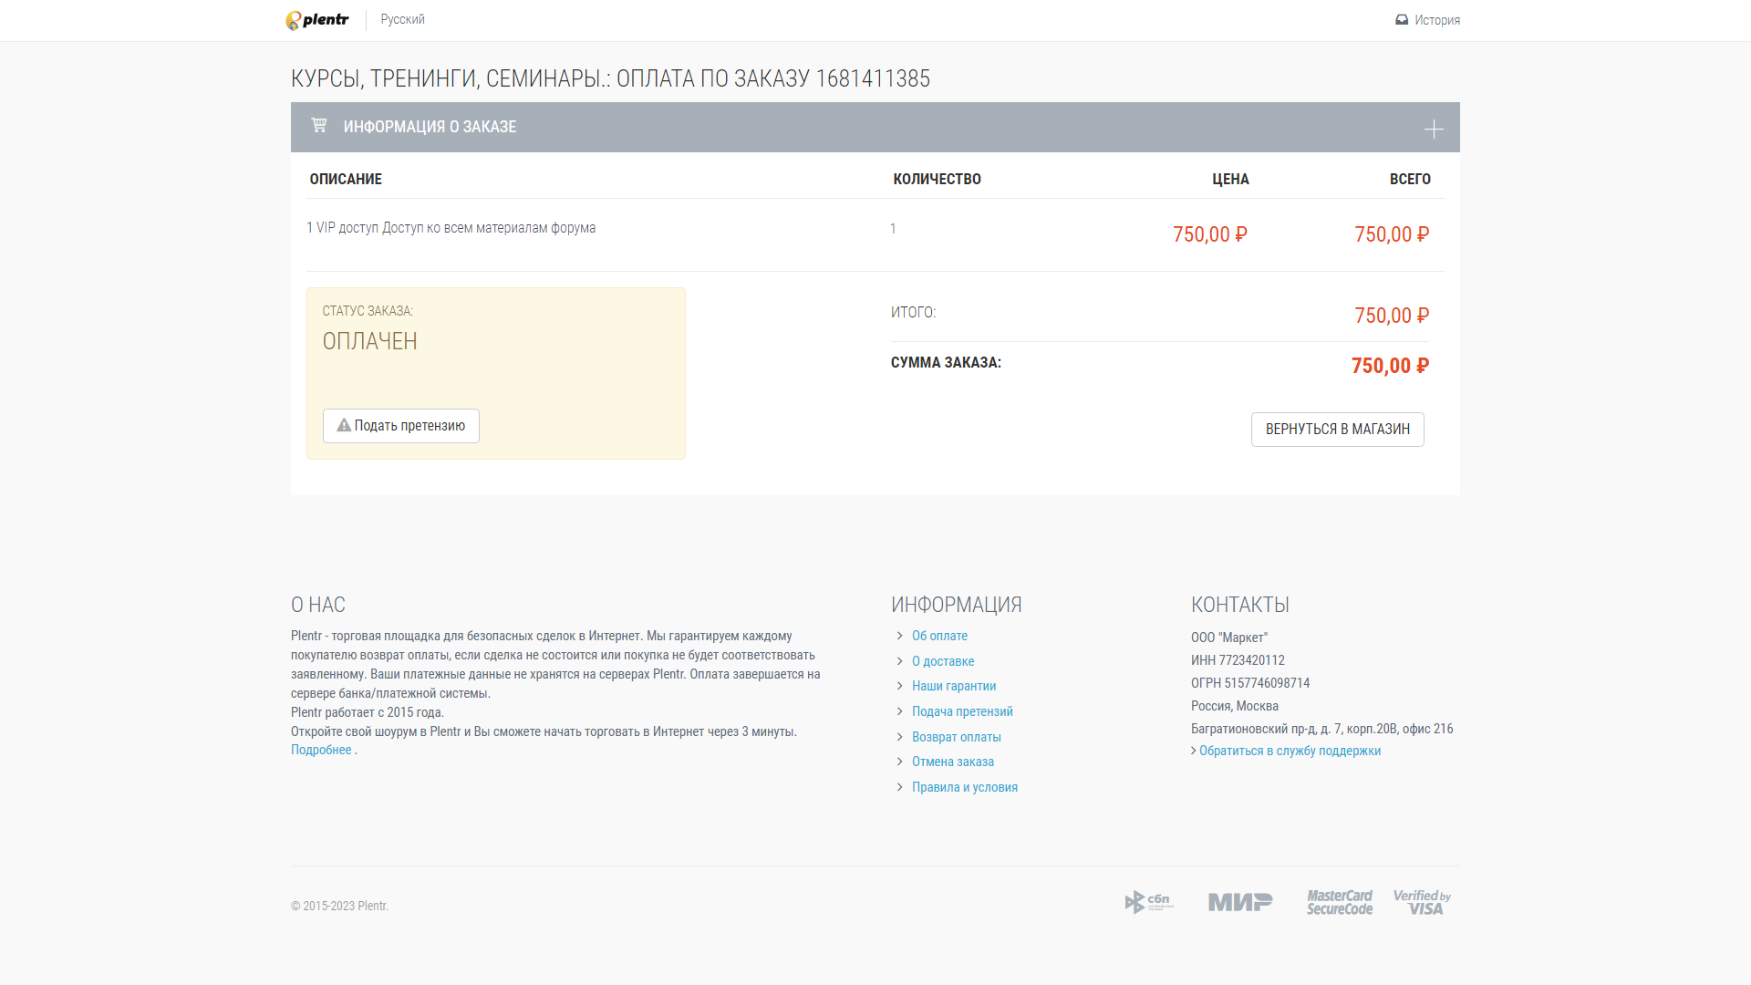Click the warning triangle icon on claim button

tap(344, 426)
